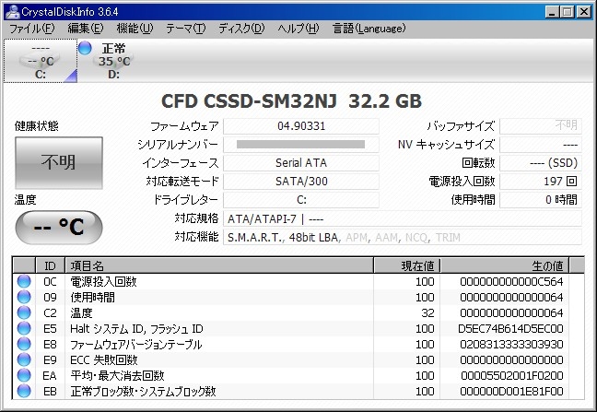The image size is (597, 412).
Task: Click status orb for 電源投入回数 row
Action: [x=24, y=281]
